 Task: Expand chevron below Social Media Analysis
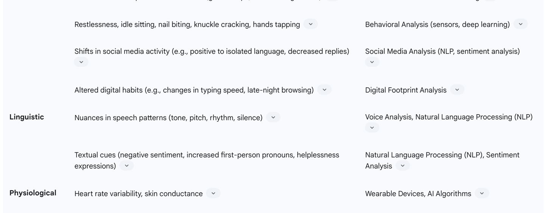pyautogui.click(x=372, y=62)
